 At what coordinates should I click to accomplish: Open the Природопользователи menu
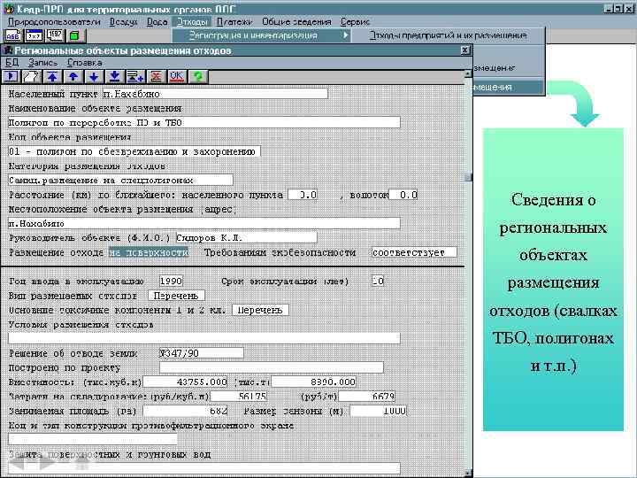[54, 21]
